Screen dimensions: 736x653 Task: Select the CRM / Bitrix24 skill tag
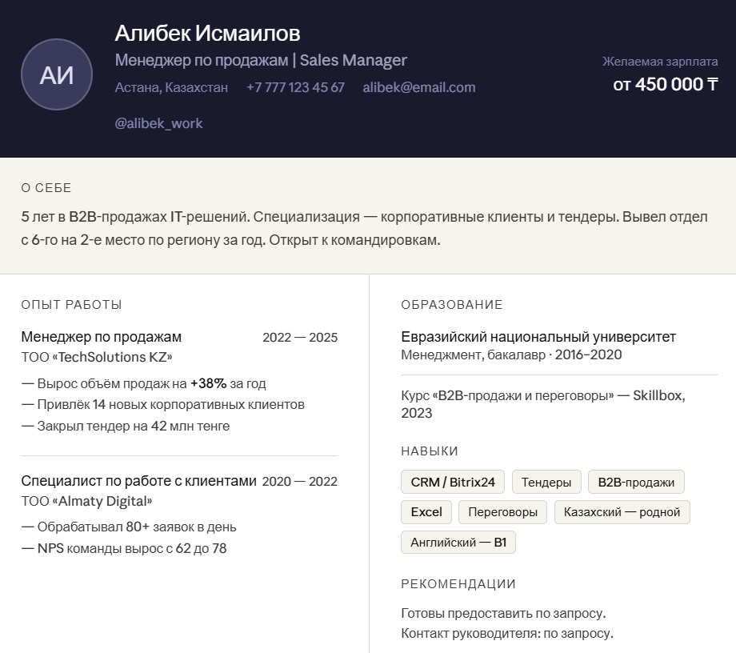(x=453, y=482)
